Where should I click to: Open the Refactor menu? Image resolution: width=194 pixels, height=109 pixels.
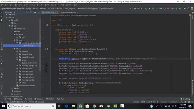point(40,5)
